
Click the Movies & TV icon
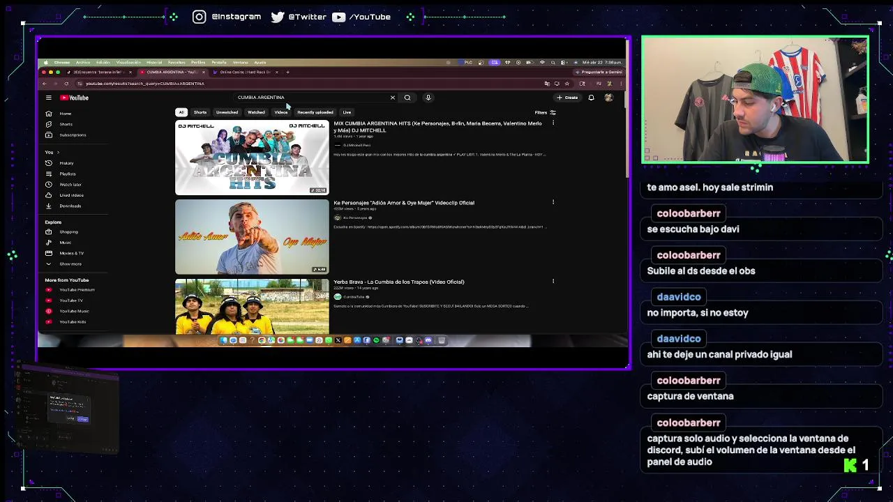tap(48, 253)
